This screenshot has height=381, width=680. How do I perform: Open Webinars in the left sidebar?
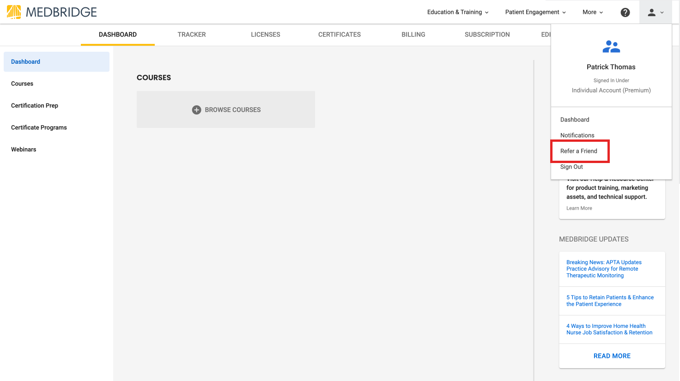coord(24,150)
